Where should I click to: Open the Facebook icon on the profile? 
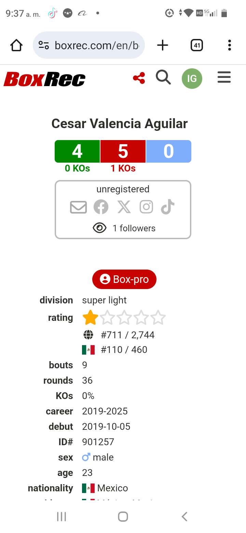pos(101,207)
